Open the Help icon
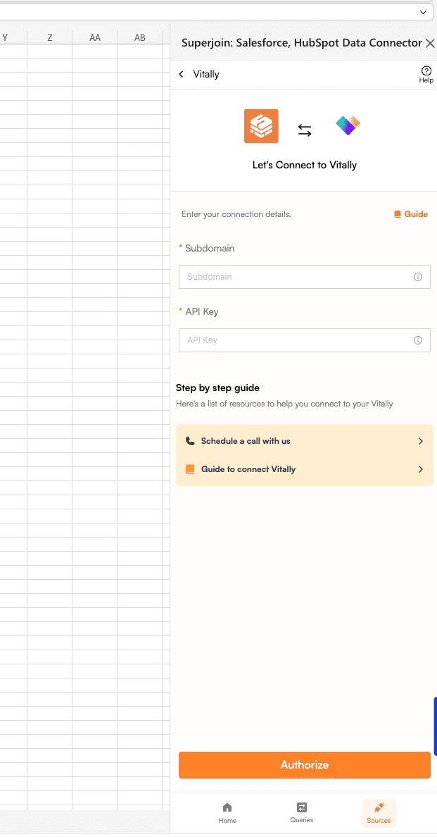This screenshot has width=437, height=837. [x=426, y=74]
